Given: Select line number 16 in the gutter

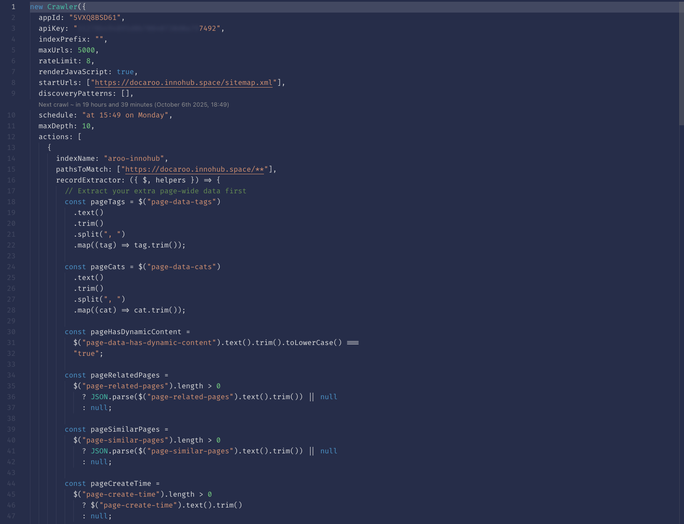Looking at the screenshot, I should pyautogui.click(x=11, y=180).
